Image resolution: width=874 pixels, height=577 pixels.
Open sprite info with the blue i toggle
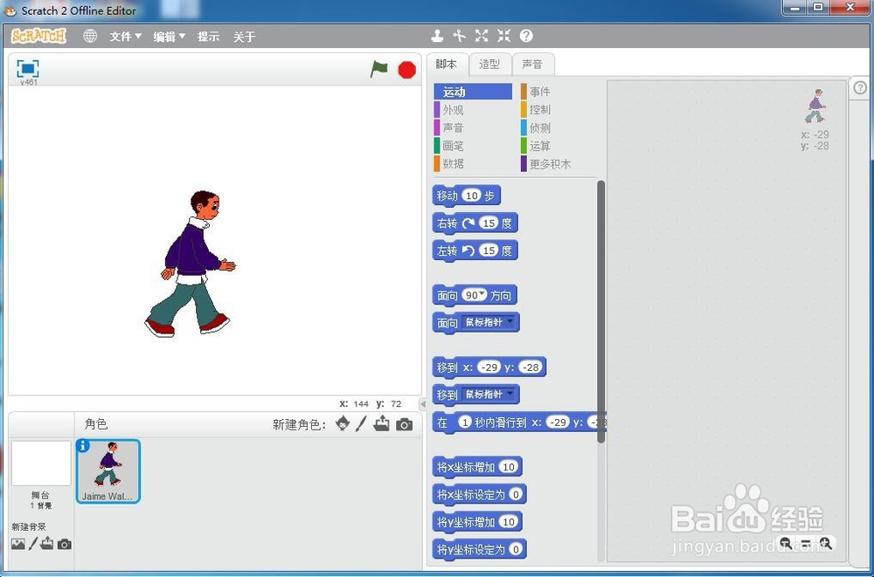pyautogui.click(x=84, y=447)
